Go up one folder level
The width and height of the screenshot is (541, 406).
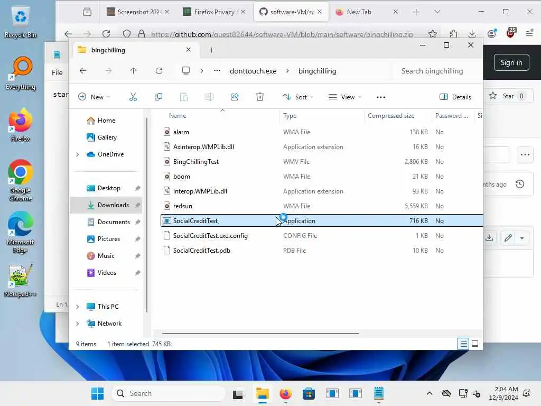click(x=134, y=71)
